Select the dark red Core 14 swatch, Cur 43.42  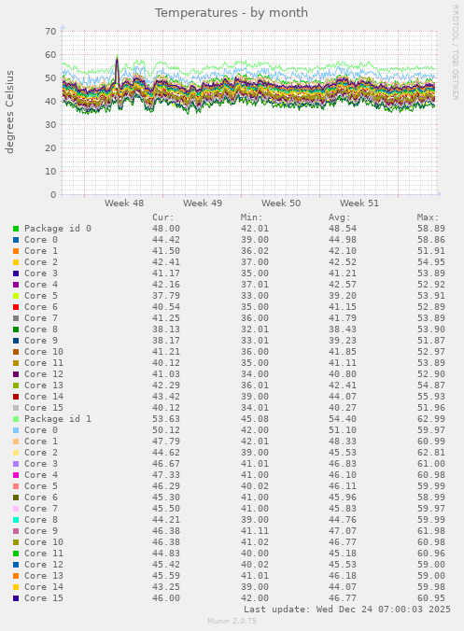coord(16,397)
